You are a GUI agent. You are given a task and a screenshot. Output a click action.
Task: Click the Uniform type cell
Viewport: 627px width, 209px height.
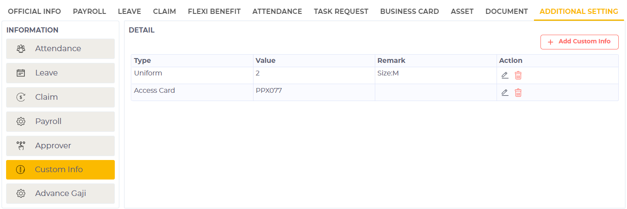pos(148,73)
